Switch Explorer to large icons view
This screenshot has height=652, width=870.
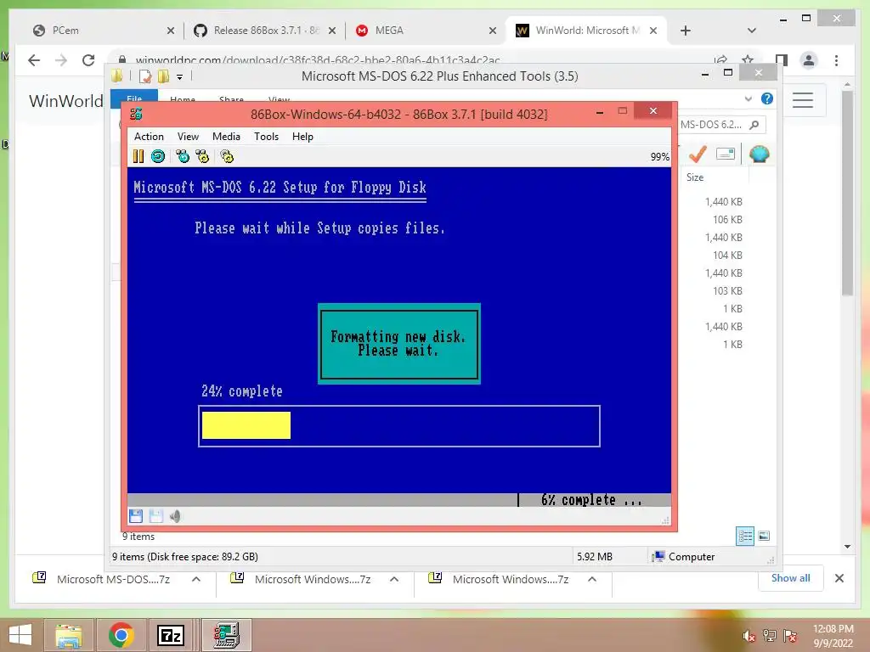click(x=764, y=536)
